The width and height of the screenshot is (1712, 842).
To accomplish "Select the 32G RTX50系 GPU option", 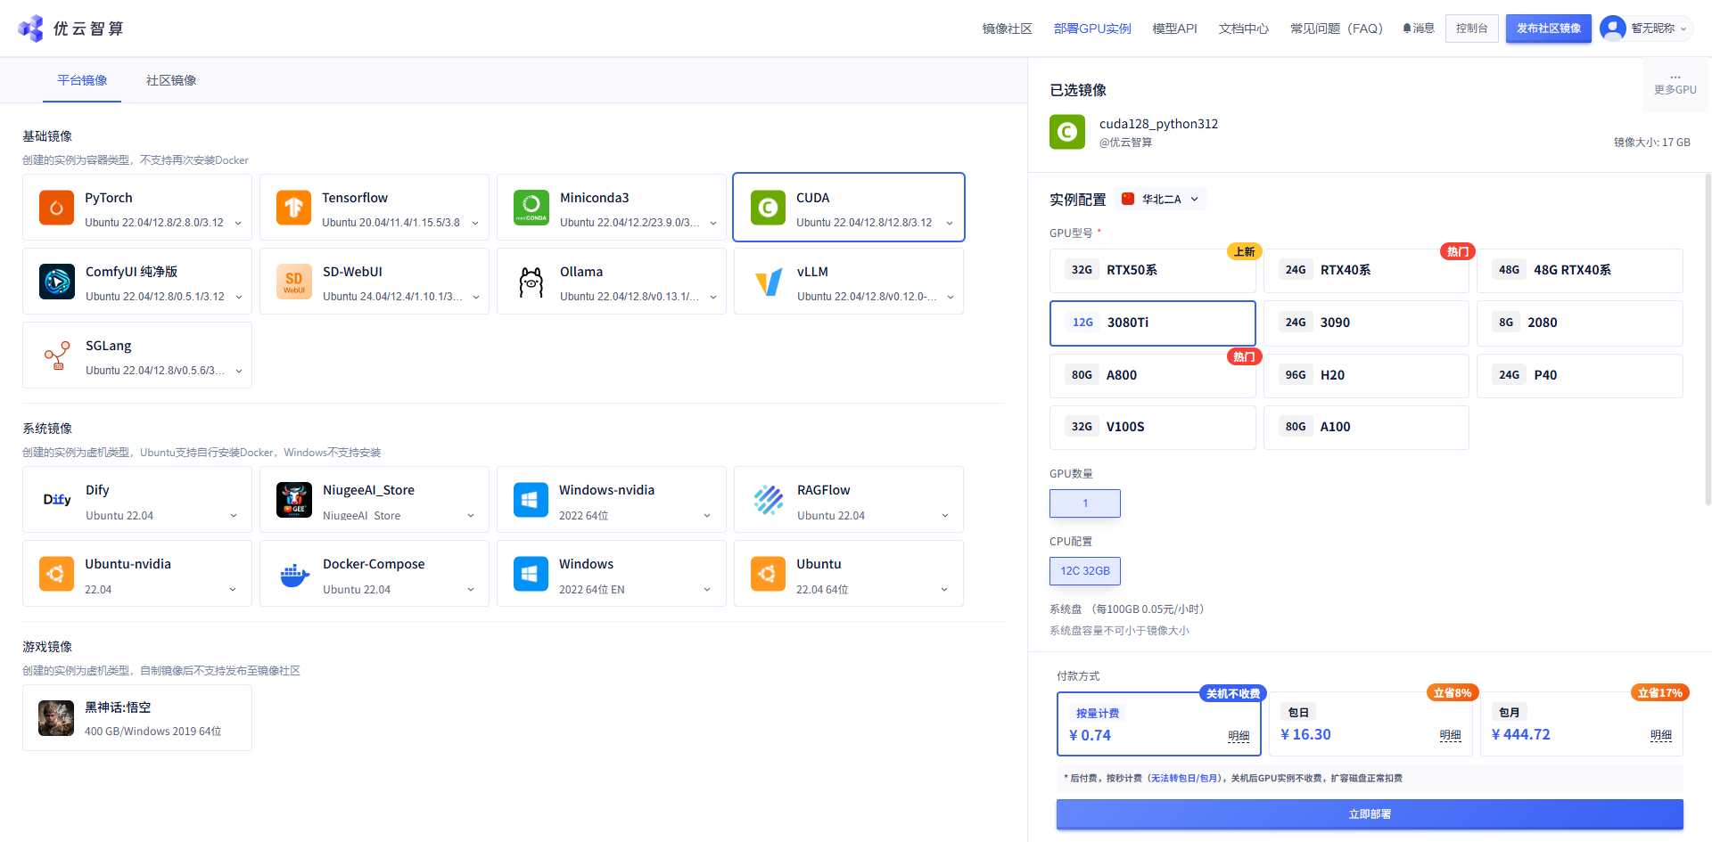I will pos(1152,270).
